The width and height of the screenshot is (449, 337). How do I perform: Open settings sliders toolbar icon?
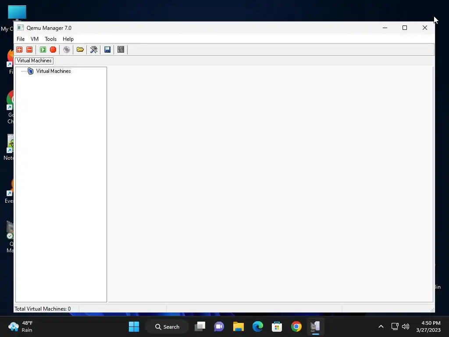point(121,50)
